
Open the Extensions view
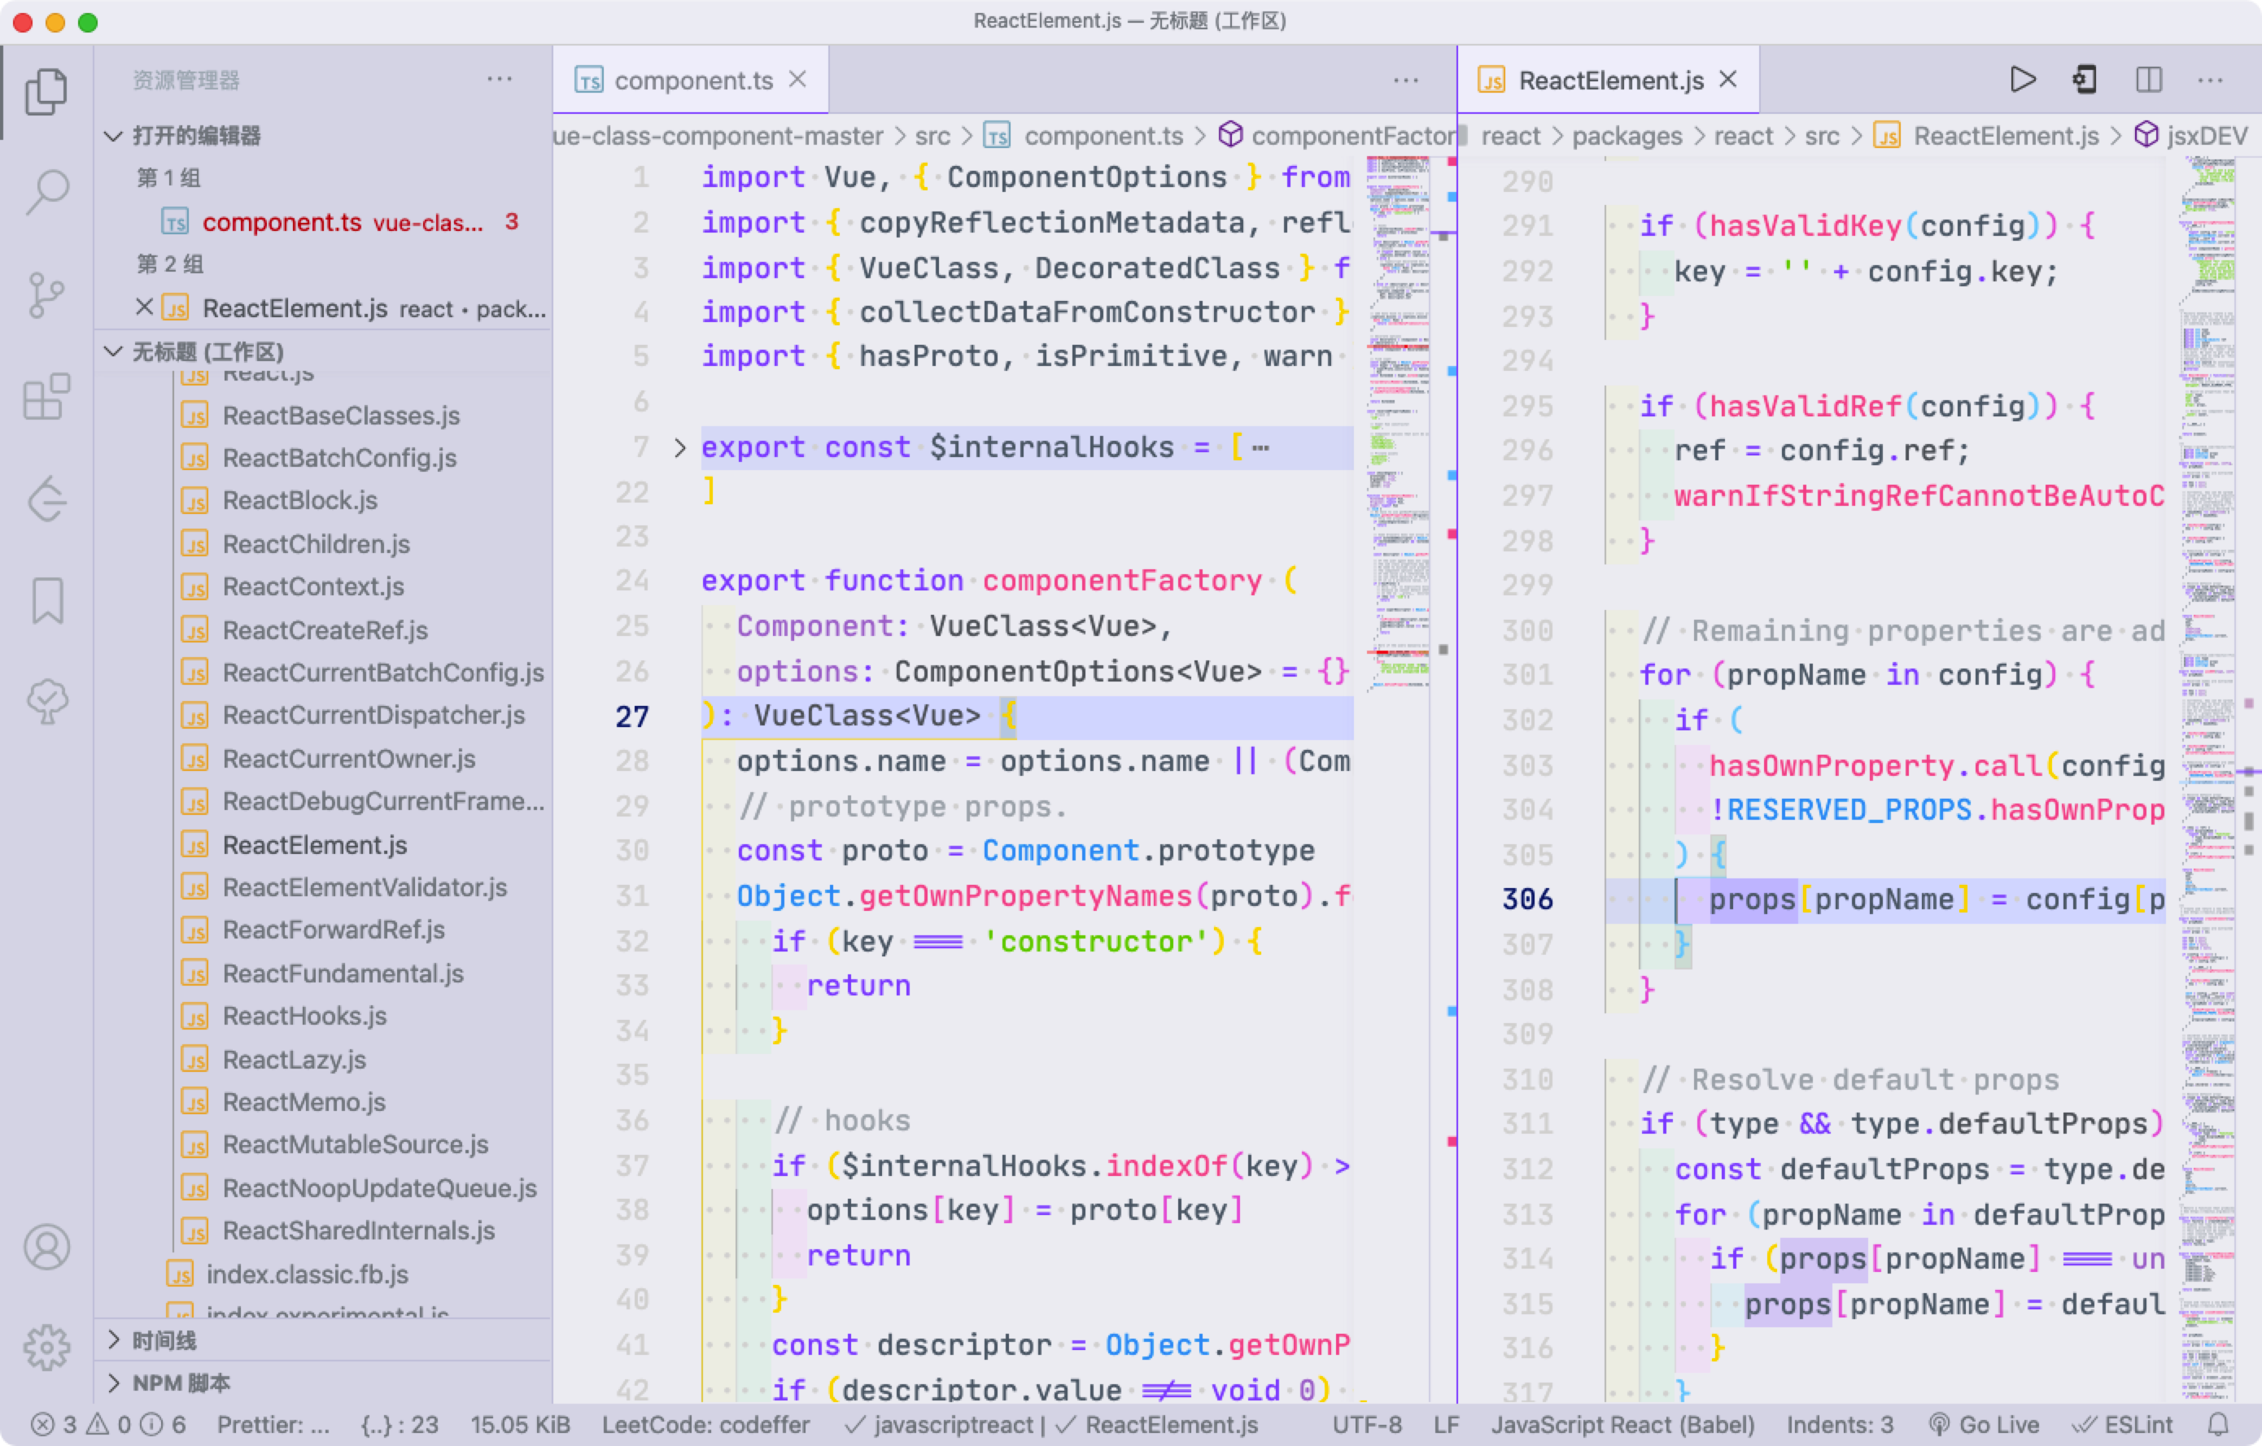pyautogui.click(x=47, y=396)
